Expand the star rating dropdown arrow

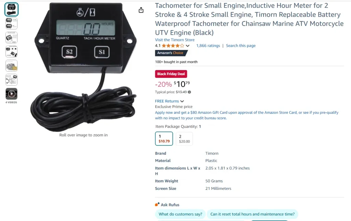(x=187, y=46)
